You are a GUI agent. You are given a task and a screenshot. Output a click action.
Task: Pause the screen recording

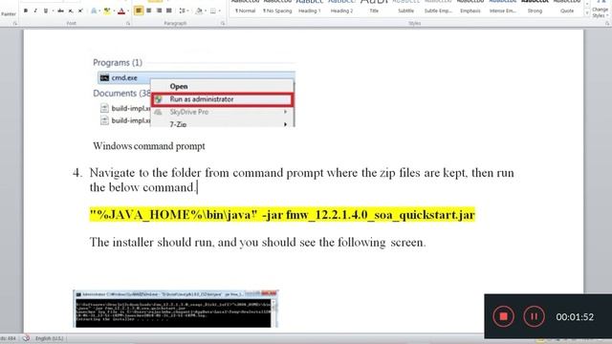[x=534, y=316]
